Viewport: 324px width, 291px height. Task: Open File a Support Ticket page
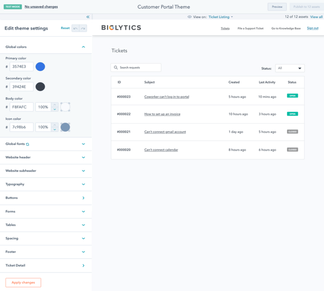pos(250,28)
